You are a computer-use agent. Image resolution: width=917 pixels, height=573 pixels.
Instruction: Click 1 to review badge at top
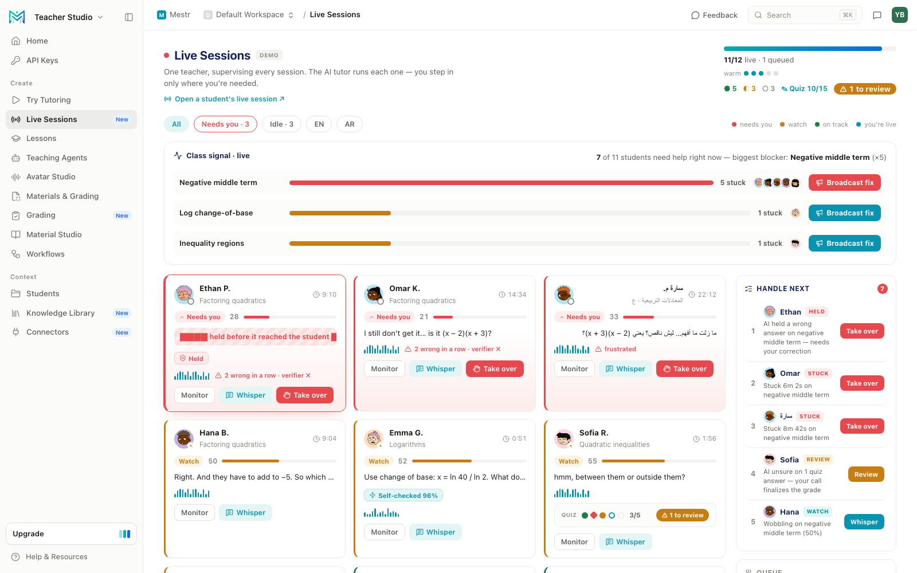click(865, 89)
